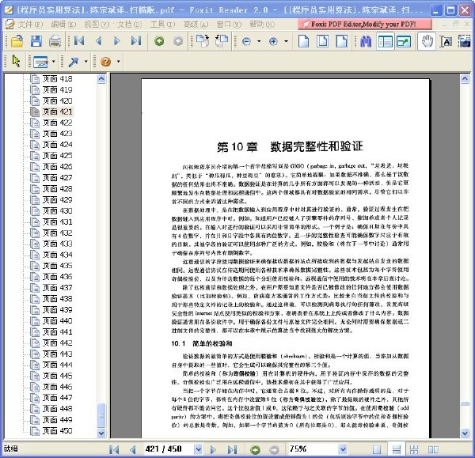Expand arrow drawing tool dropdown
The width and height of the screenshot is (475, 458).
(86, 62)
